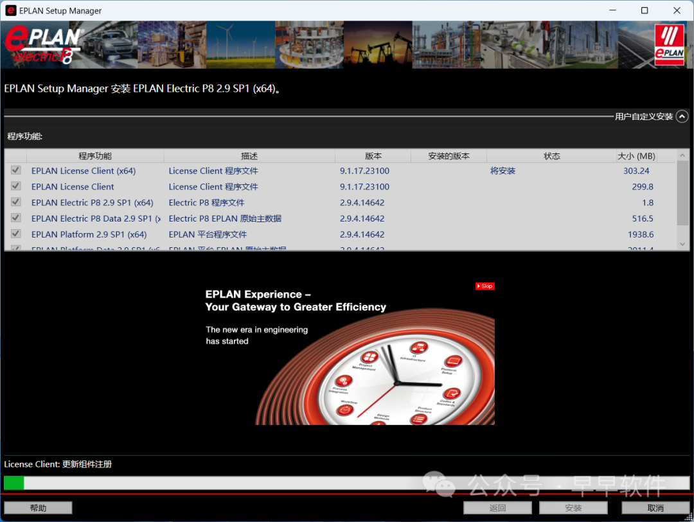Click the 大小 (MB) column header
The image size is (694, 522).
tap(636, 156)
